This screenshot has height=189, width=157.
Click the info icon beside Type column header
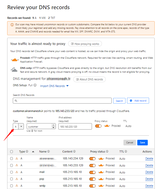pos(27,152)
